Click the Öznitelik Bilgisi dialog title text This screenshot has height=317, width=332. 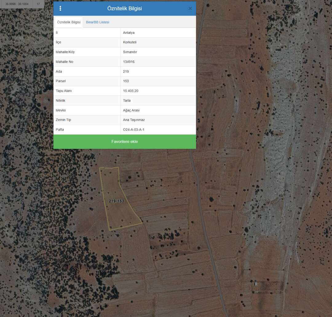(x=124, y=9)
